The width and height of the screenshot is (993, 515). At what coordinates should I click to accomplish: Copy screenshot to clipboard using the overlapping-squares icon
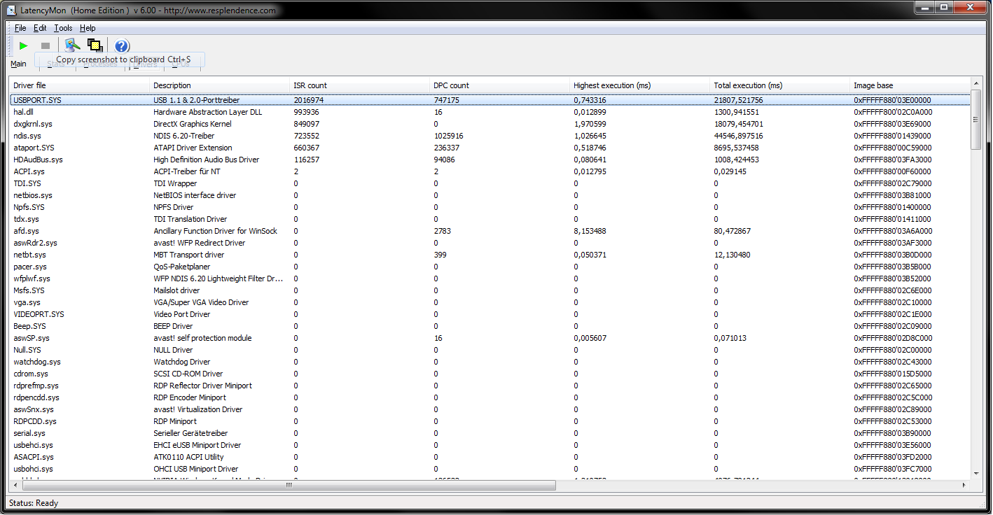95,45
